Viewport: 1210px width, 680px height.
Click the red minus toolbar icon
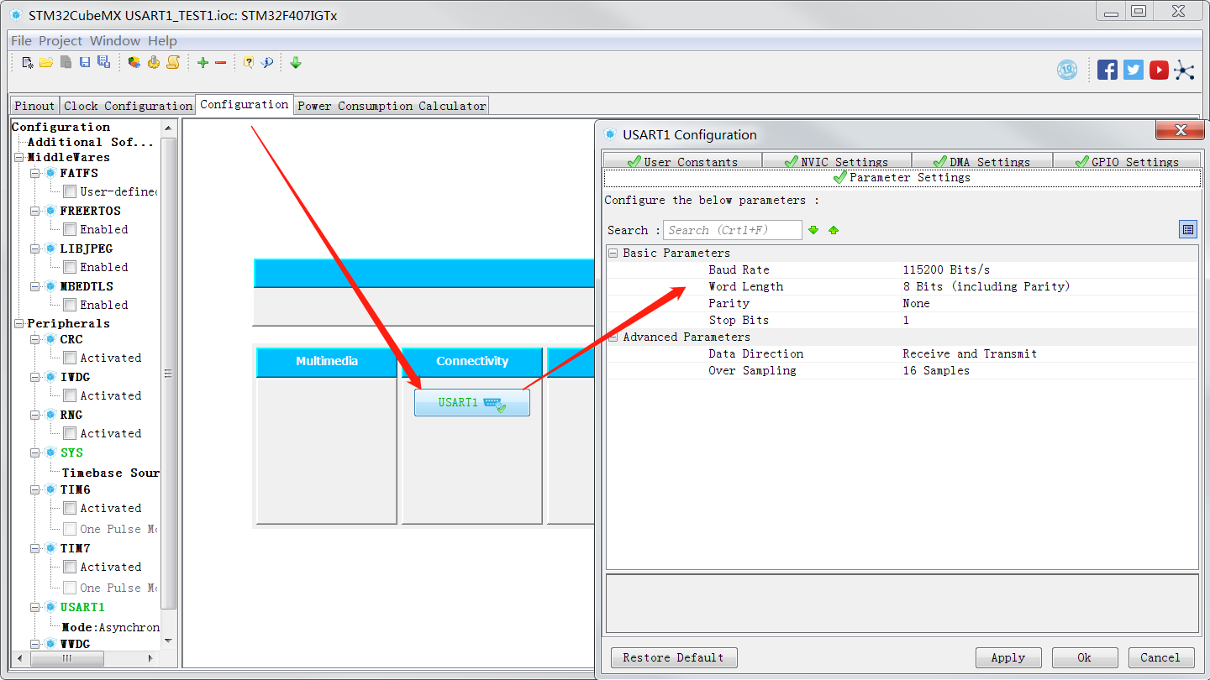pyautogui.click(x=221, y=62)
